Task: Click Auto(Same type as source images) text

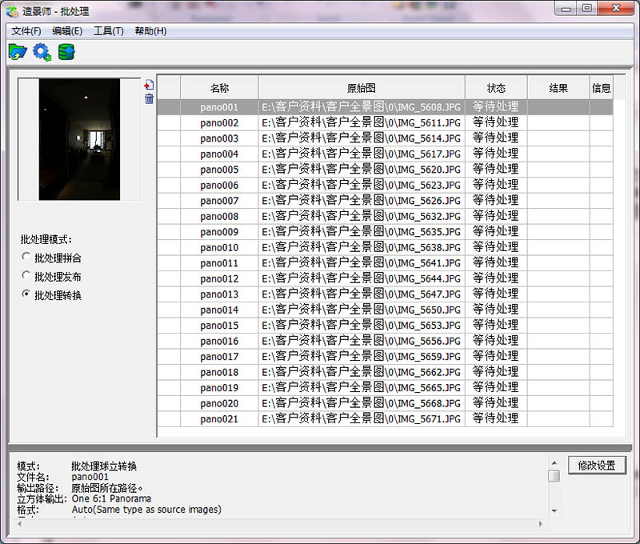Action: [x=146, y=510]
